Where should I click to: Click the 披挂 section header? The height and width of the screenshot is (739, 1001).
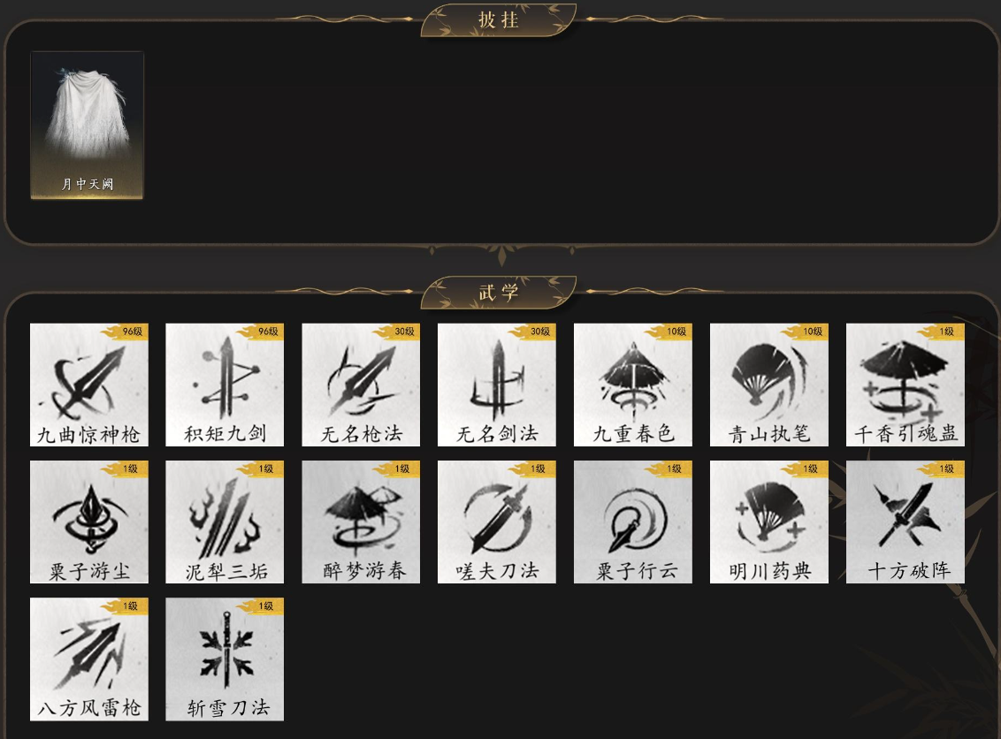pyautogui.click(x=499, y=19)
